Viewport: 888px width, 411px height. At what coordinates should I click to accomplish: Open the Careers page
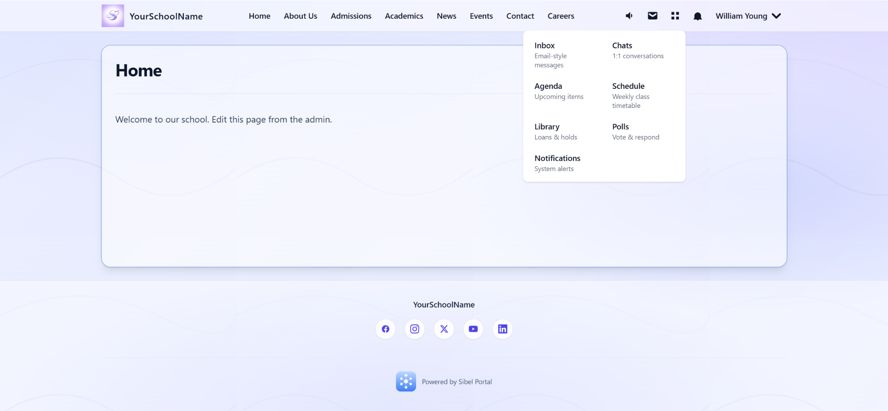coord(560,16)
